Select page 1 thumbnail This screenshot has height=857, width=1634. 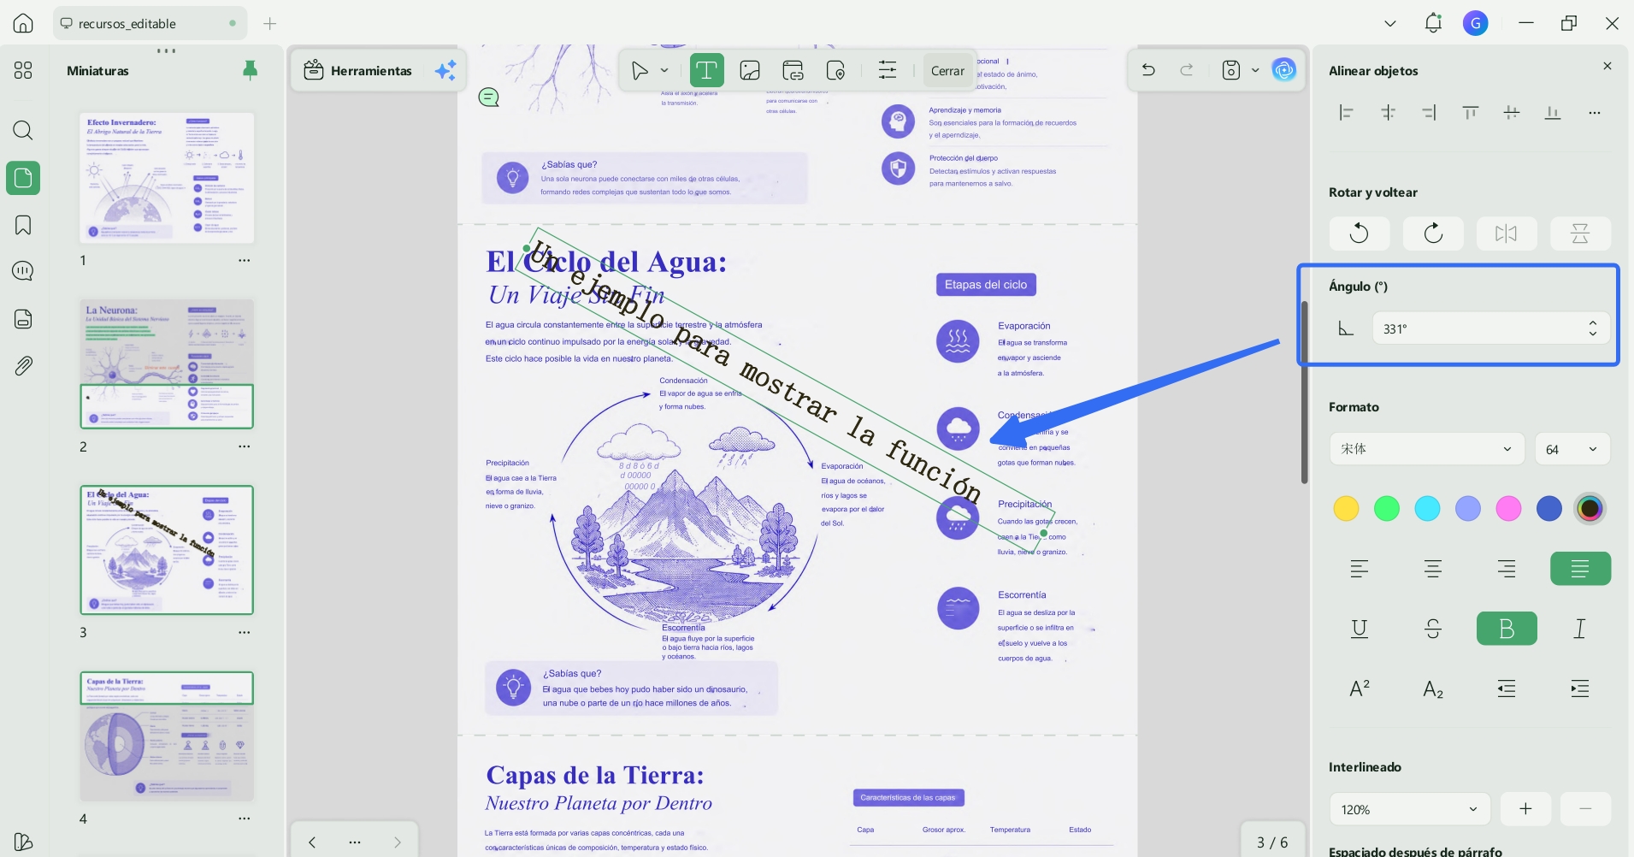coord(167,178)
